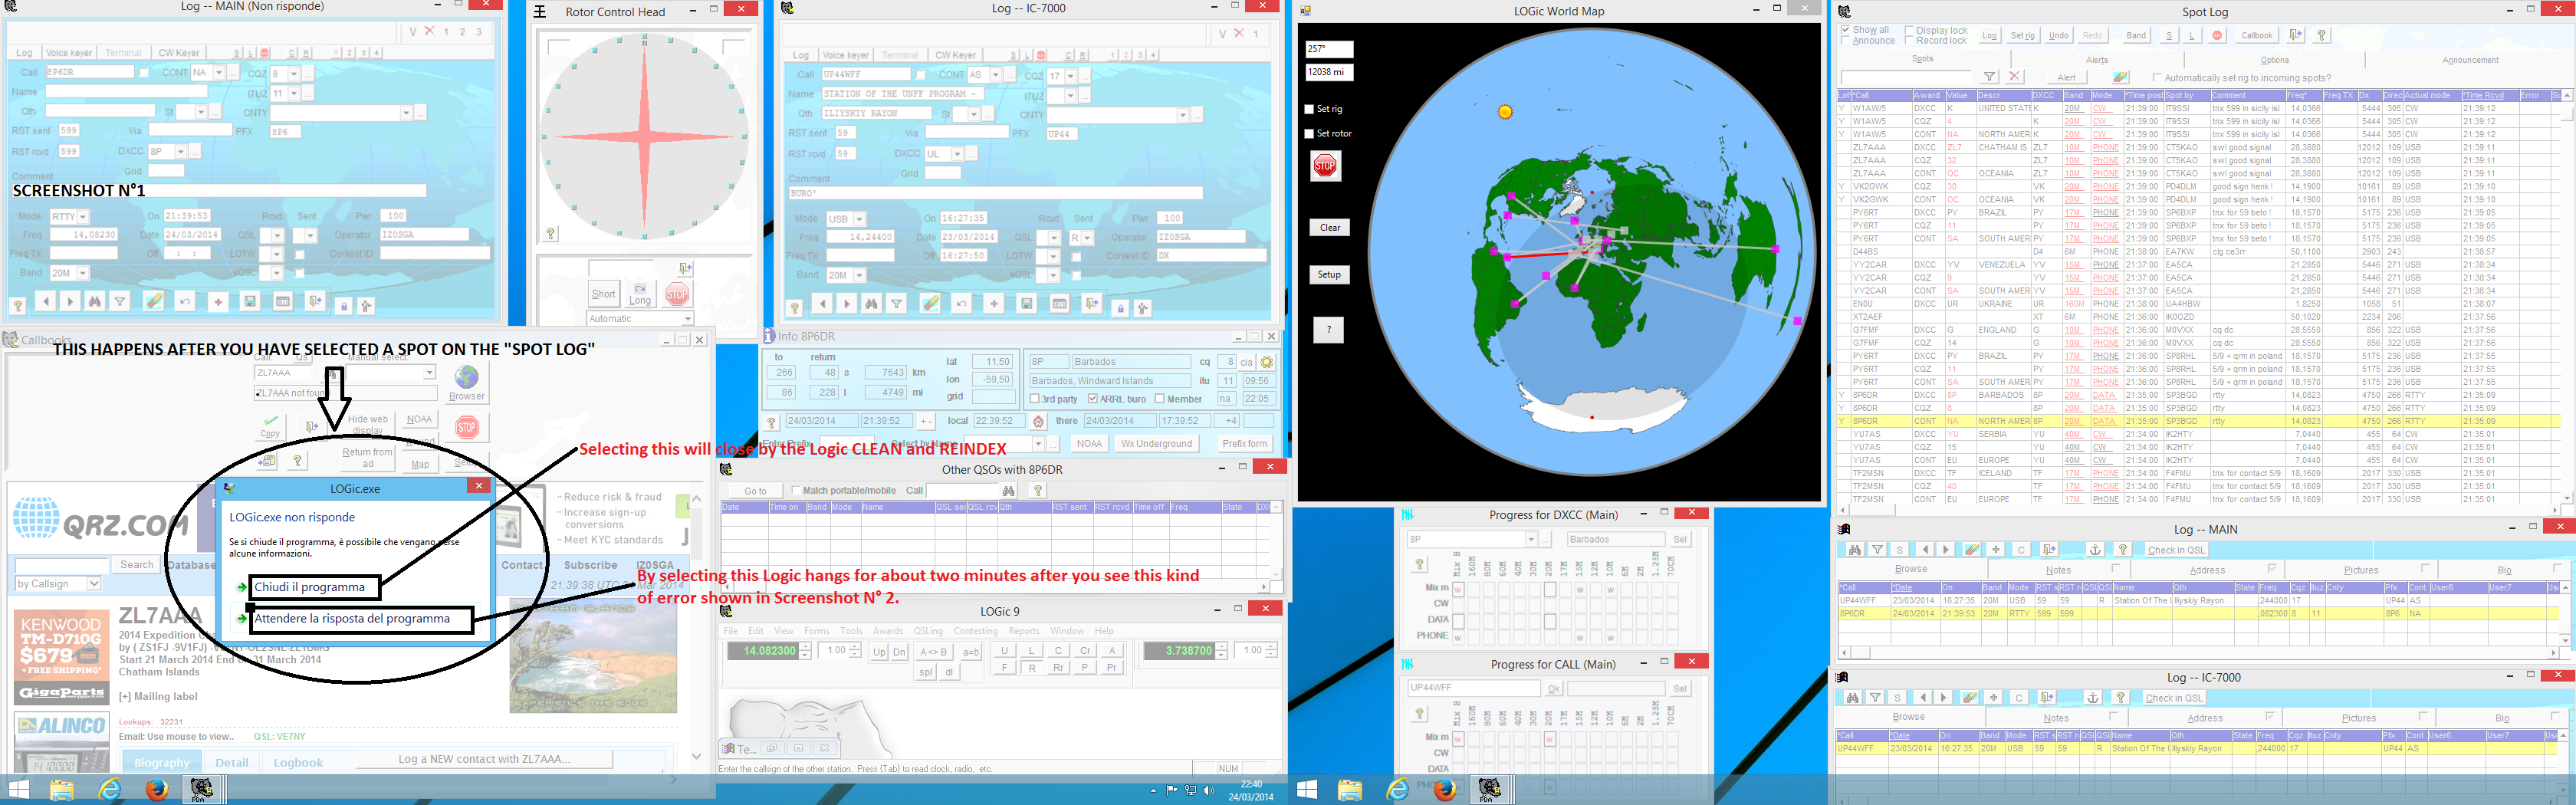Open 8P dropdown in Progress for DXCC
Image resolution: width=2576 pixels, height=805 pixels.
[x=1530, y=540]
